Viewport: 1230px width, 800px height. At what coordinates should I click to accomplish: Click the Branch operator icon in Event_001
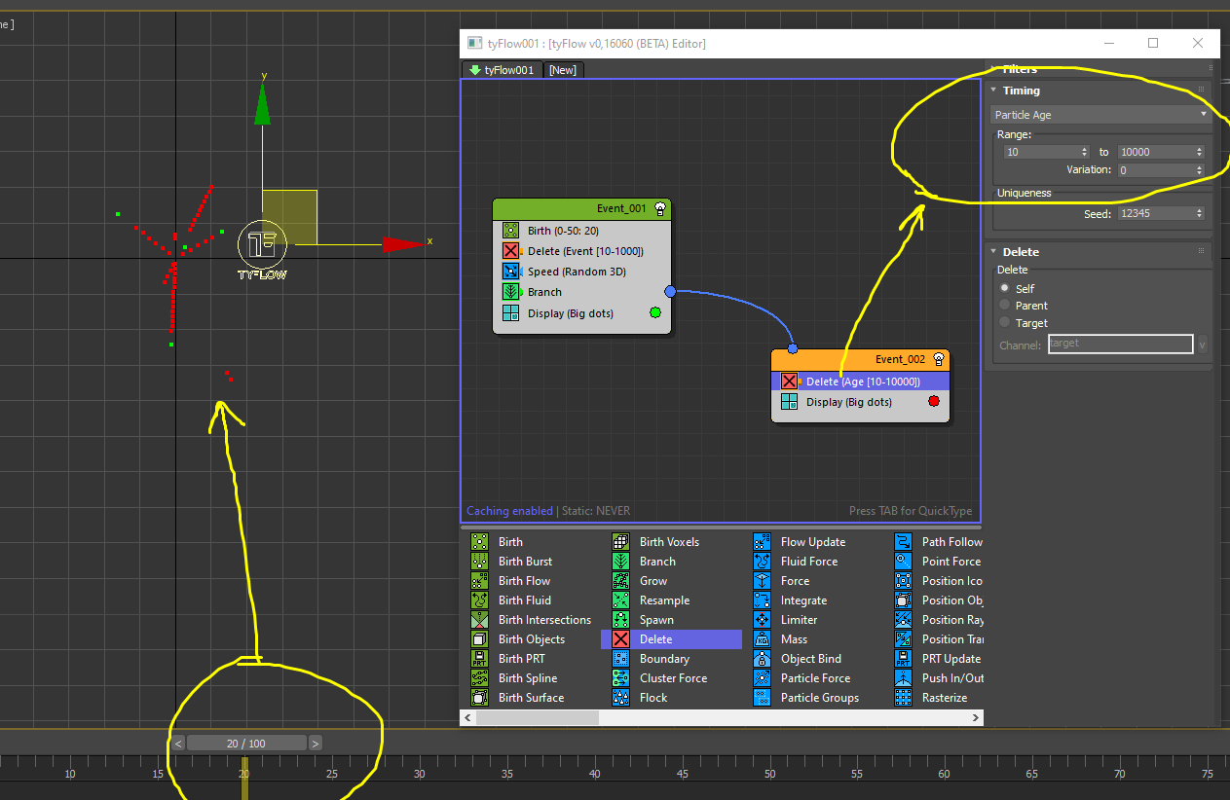click(511, 292)
